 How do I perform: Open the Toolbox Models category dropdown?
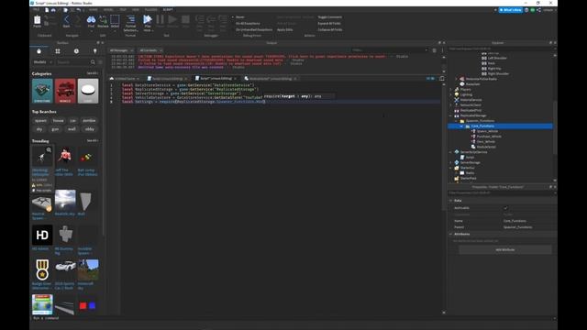42,62
